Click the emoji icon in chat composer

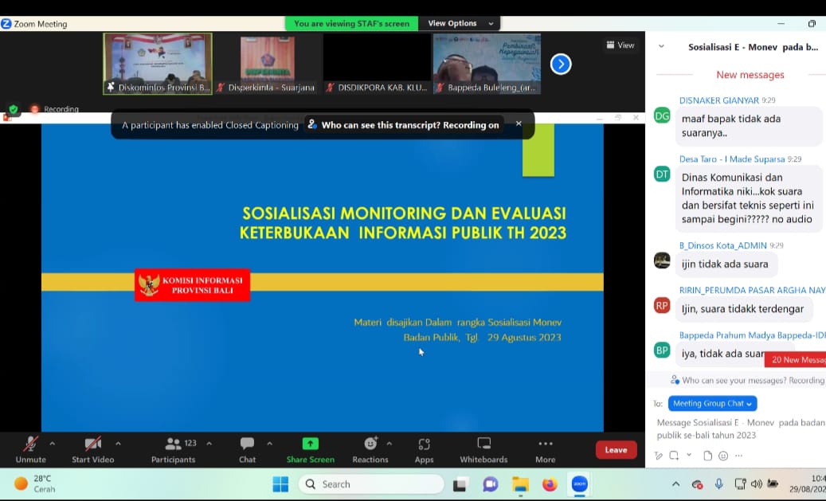coord(723,456)
